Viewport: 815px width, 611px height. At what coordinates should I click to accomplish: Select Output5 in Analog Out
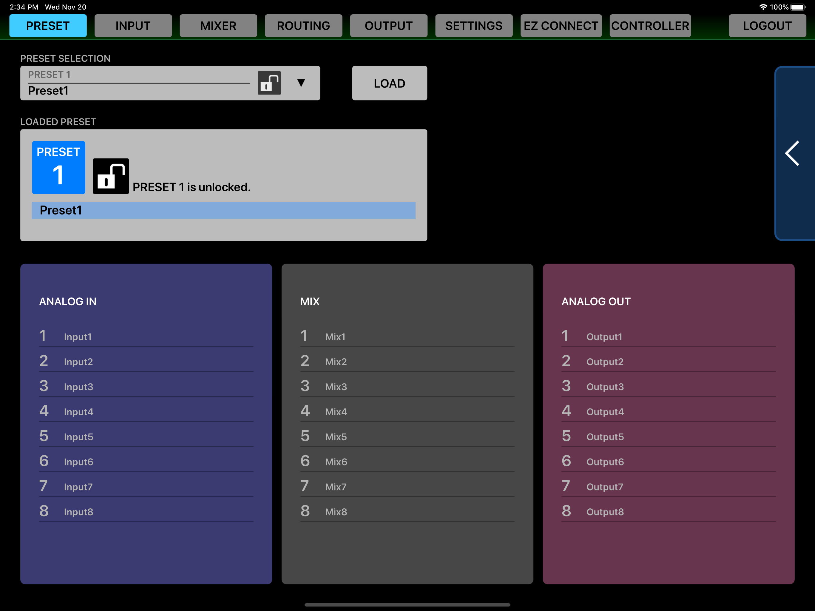[669, 436]
